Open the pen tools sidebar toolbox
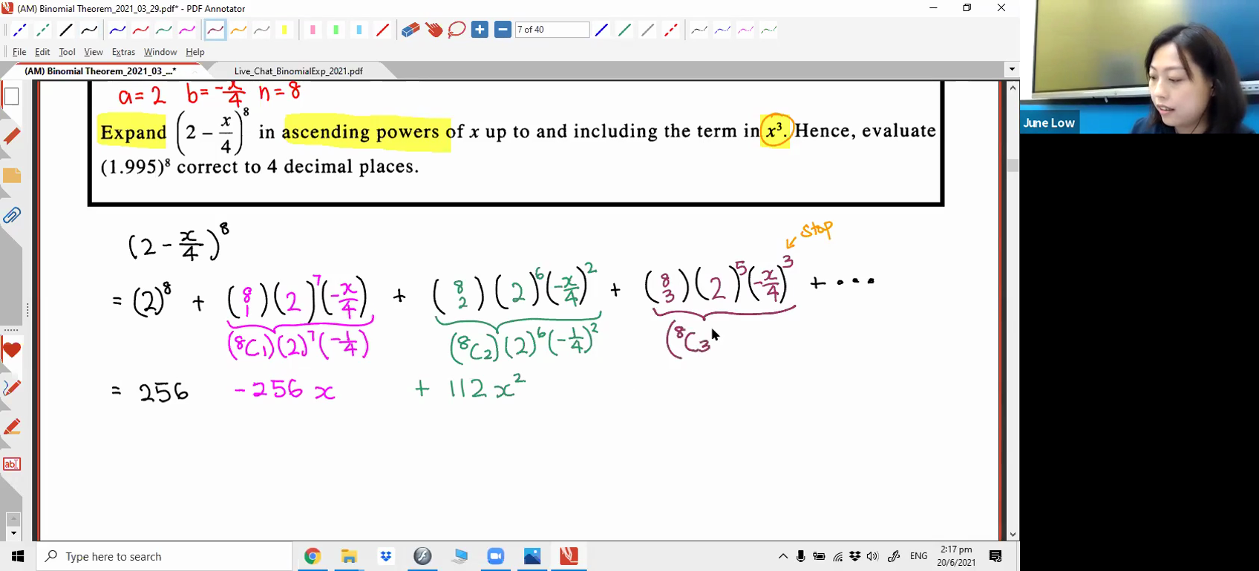 12,388
